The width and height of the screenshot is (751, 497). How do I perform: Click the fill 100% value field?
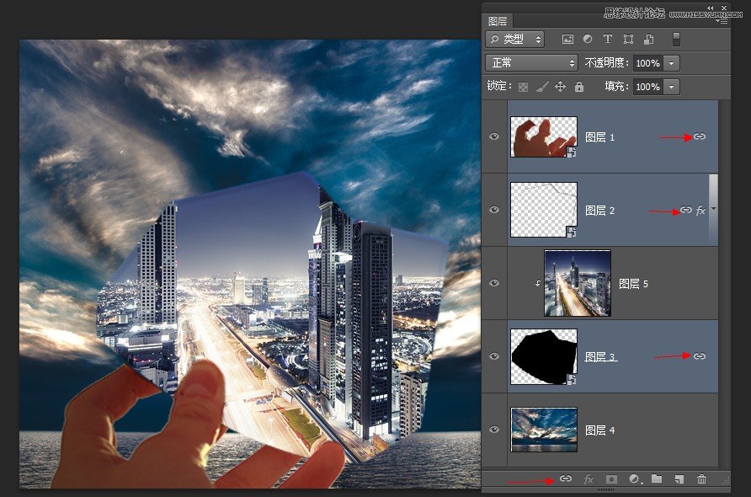[648, 87]
